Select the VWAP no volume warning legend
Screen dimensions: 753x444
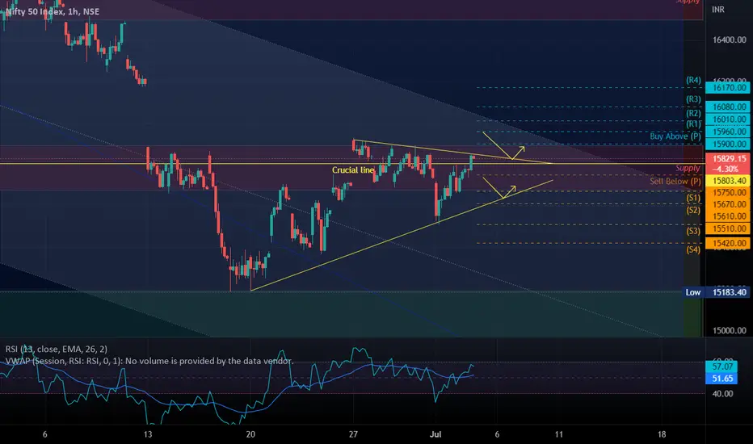(x=149, y=361)
